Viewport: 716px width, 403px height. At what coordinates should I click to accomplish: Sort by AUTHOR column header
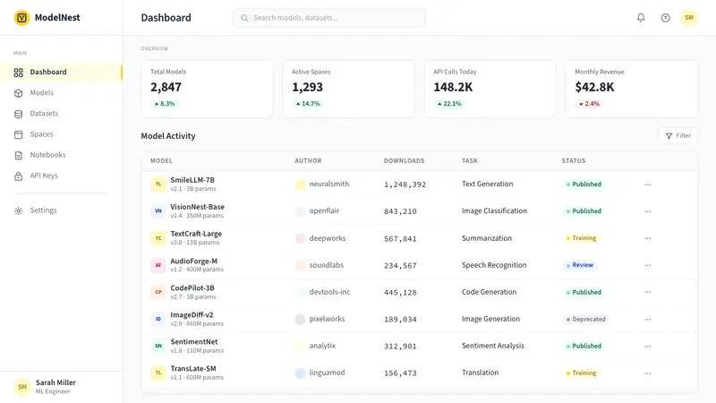308,161
